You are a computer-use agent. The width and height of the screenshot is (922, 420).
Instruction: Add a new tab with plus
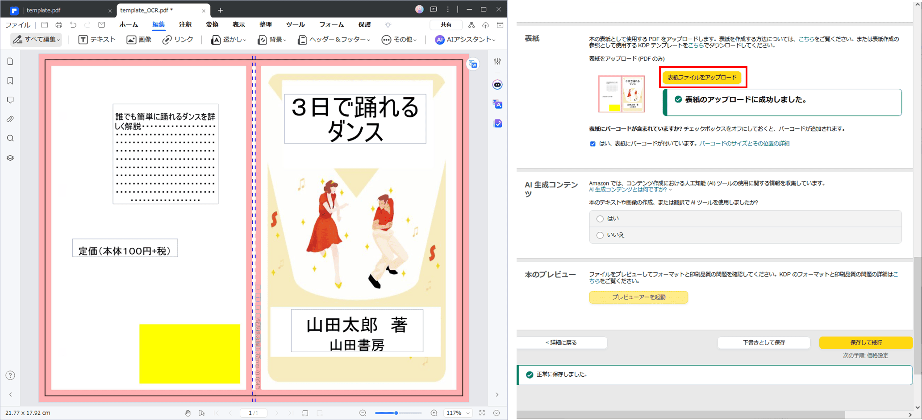click(220, 10)
